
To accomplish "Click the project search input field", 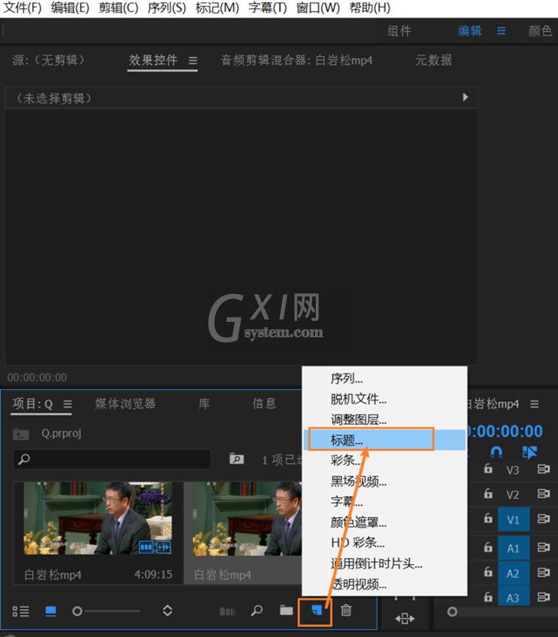I will [x=112, y=459].
